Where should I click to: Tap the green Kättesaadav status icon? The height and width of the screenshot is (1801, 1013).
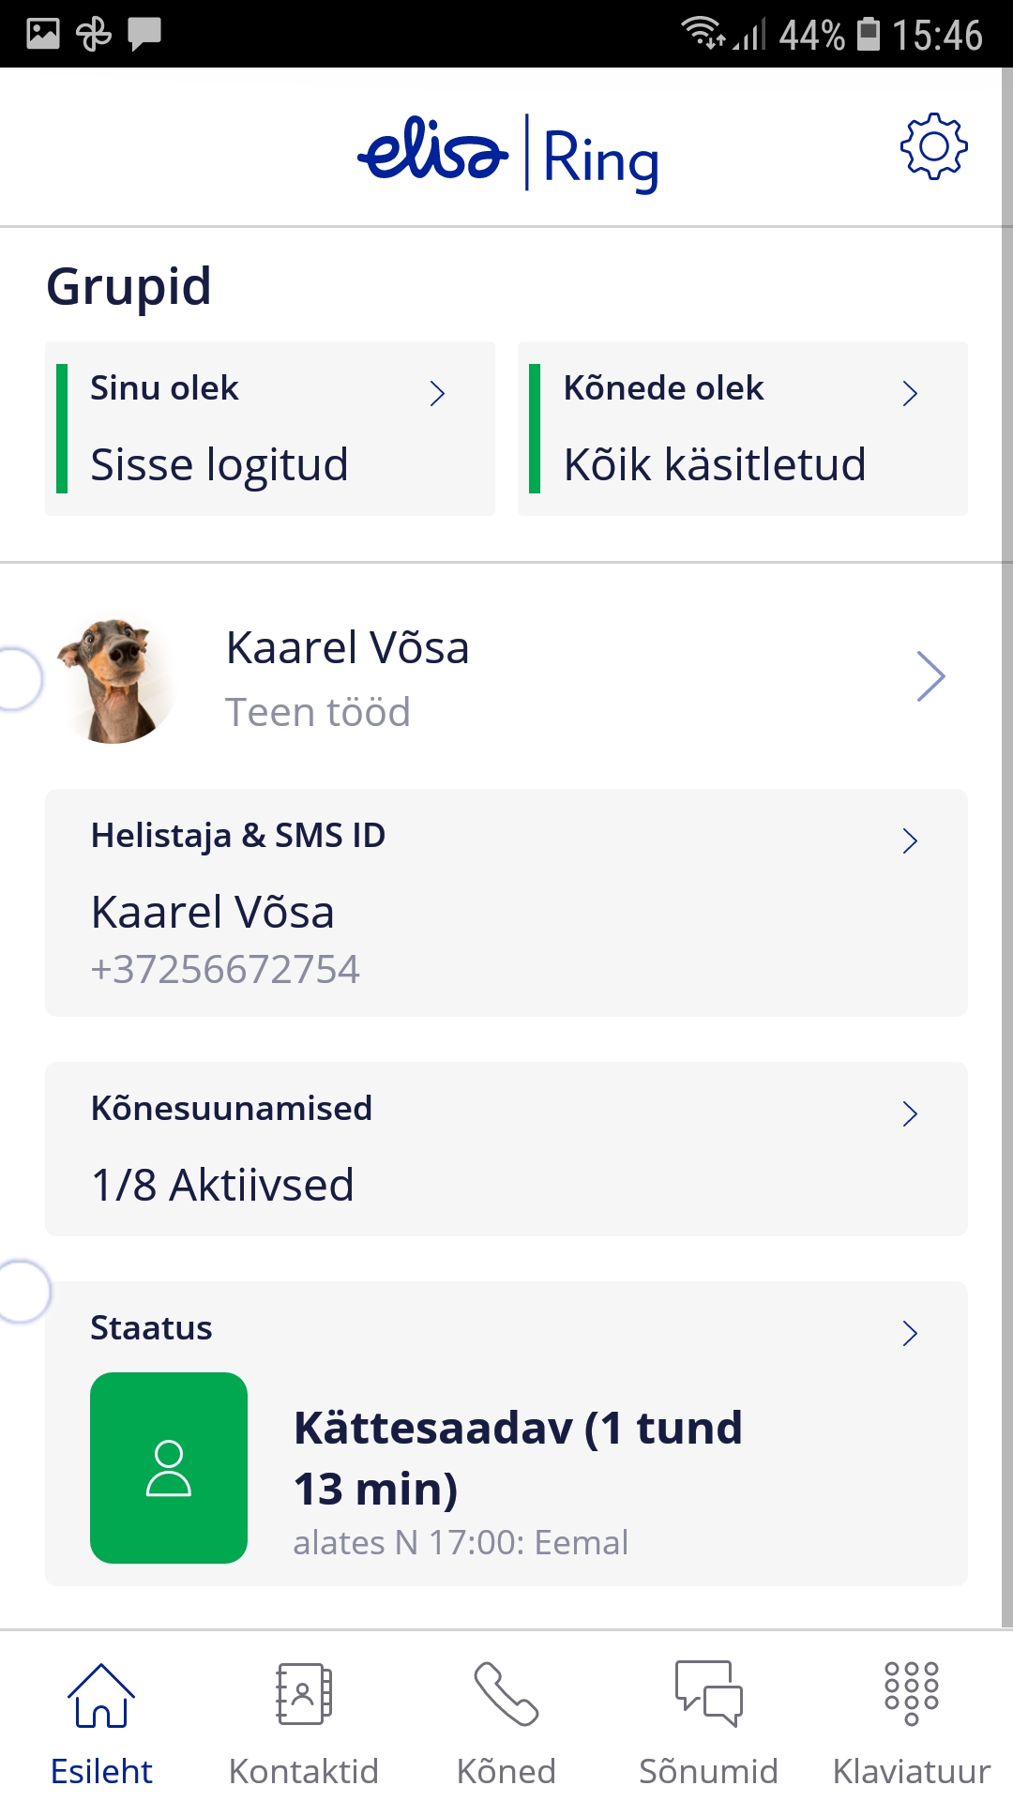[169, 1468]
